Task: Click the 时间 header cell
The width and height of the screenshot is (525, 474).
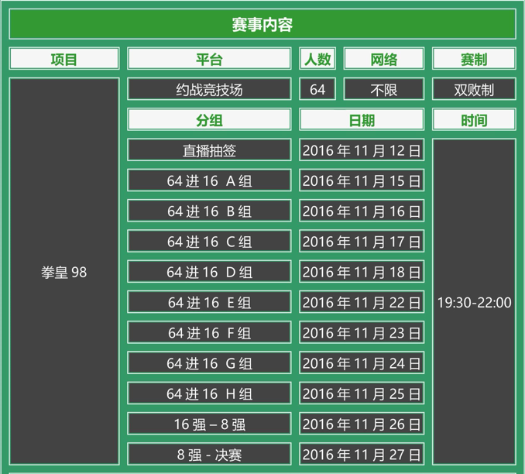Action: (474, 119)
